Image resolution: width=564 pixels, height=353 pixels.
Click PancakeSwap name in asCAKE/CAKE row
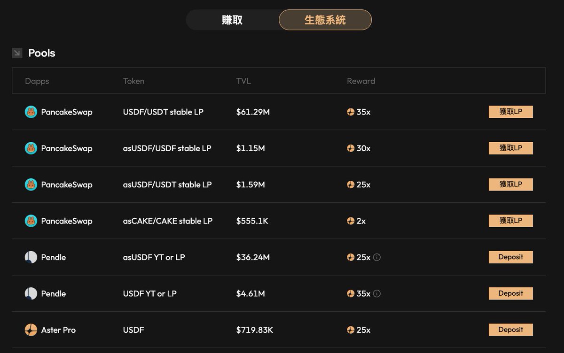67,221
